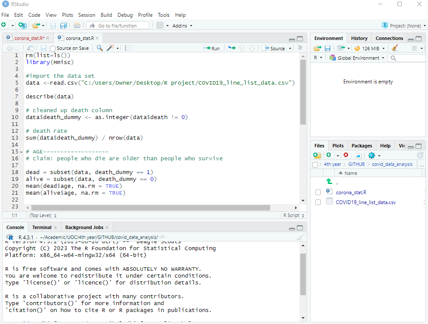This screenshot has height=324, width=428.
Task: Switch to the Terminal tab
Action: click(42, 227)
